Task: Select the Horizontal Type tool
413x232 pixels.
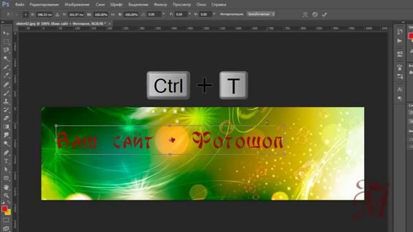Action: click(6, 161)
